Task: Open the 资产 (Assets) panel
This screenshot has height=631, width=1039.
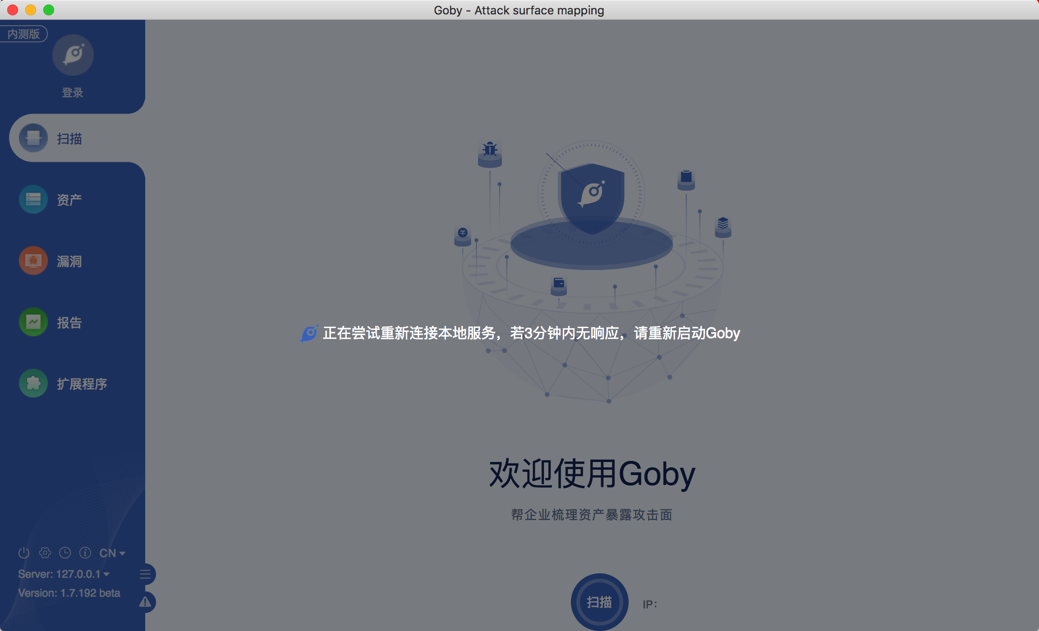Action: tap(70, 199)
